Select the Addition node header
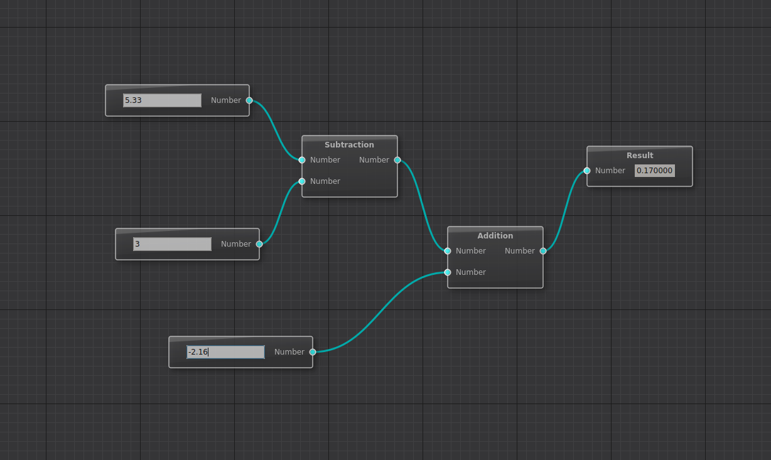Viewport: 771px width, 460px height. pos(495,235)
